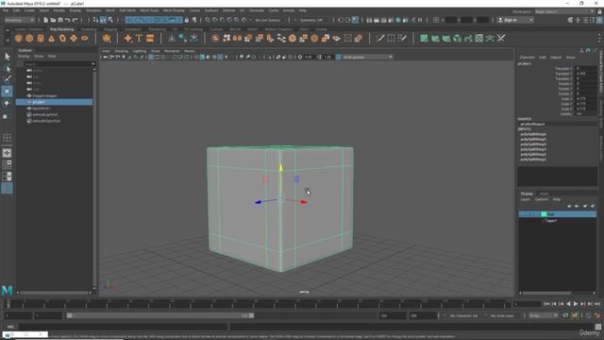Activate the Lasso select tool
The image size is (604, 340).
click(x=7, y=69)
